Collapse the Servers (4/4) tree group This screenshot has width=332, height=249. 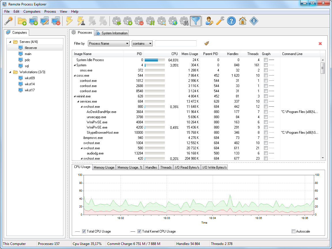click(10, 42)
